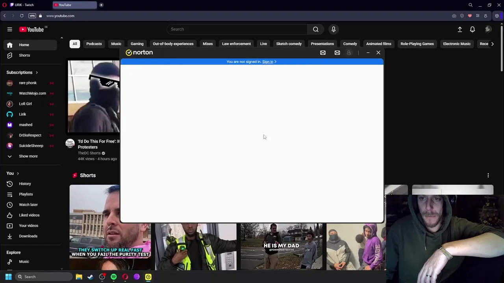Image resolution: width=504 pixels, height=283 pixels.
Task: Open Spotify from the taskbar
Action: click(113, 277)
